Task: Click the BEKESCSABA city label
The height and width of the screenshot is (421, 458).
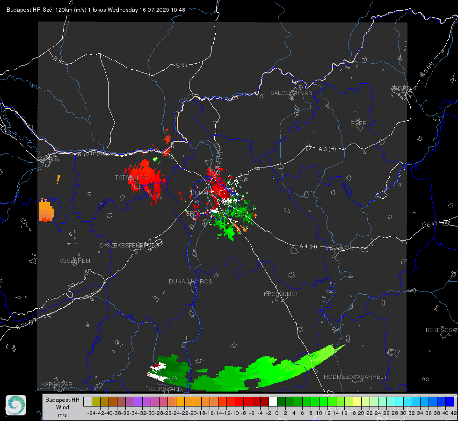Action: coord(442,330)
